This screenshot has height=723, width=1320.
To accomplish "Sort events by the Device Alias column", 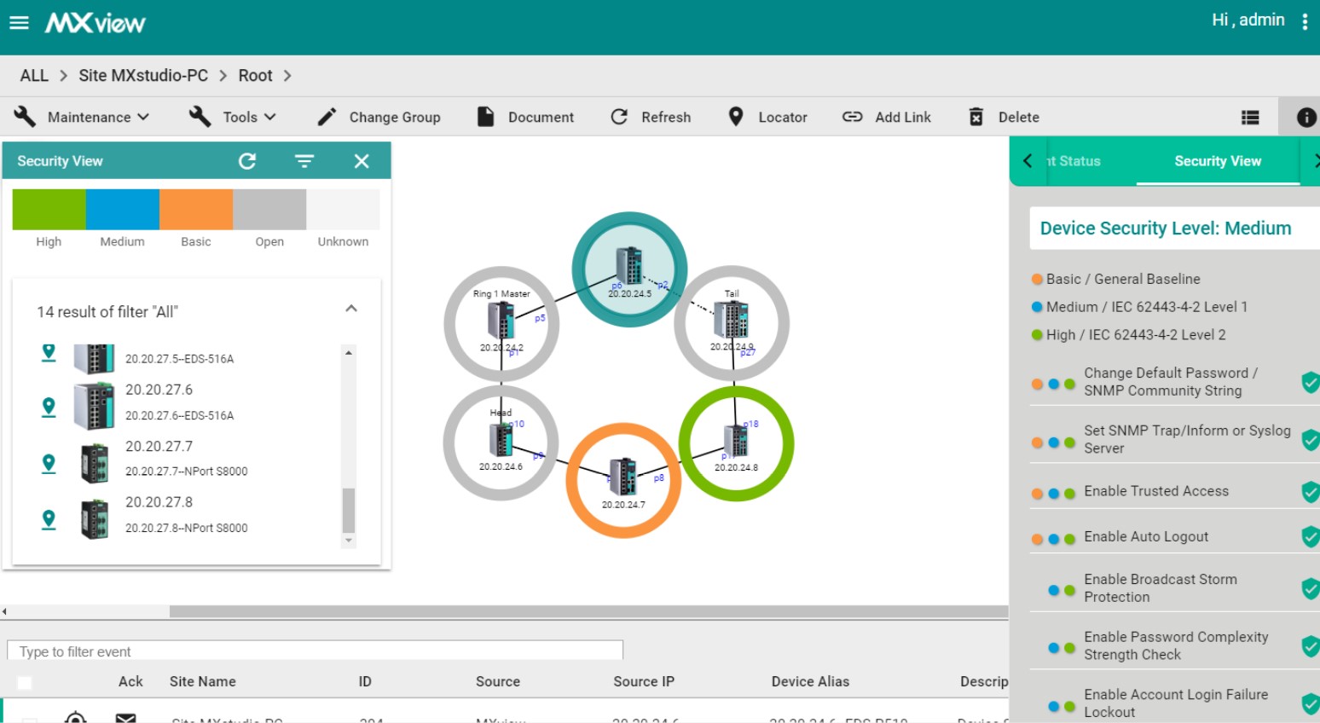I will 810,681.
